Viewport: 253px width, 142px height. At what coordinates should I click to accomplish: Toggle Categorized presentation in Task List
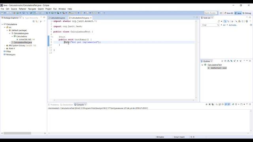pyautogui.click(x=225, y=21)
